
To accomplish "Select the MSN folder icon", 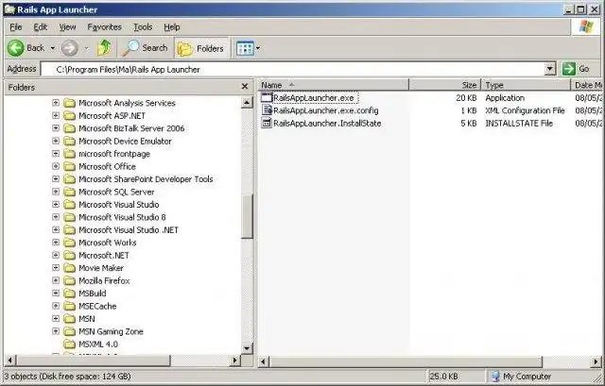I will click(x=69, y=319).
